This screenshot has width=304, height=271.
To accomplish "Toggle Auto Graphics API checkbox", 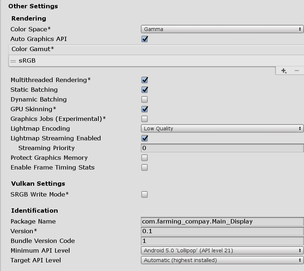I will point(145,39).
